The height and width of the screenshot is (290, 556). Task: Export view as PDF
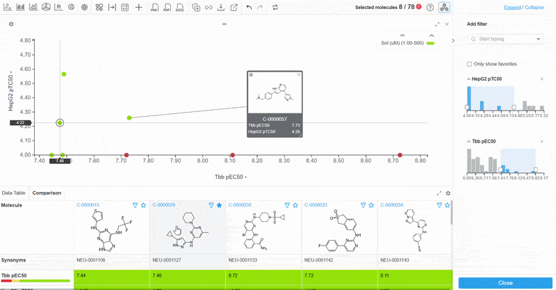tap(167, 8)
